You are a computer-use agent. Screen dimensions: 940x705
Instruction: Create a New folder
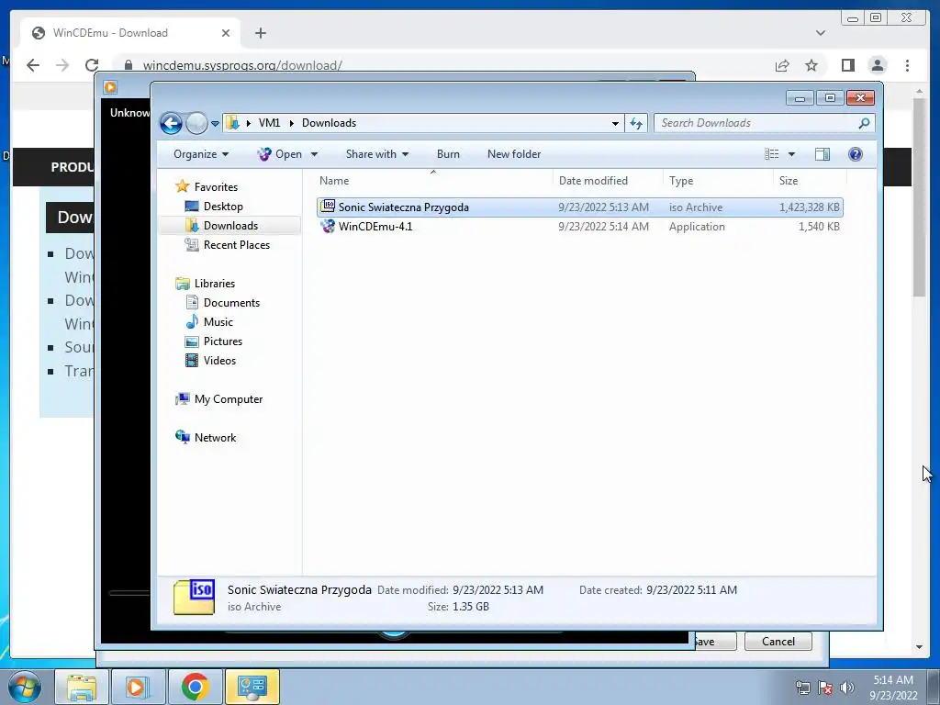coord(514,154)
